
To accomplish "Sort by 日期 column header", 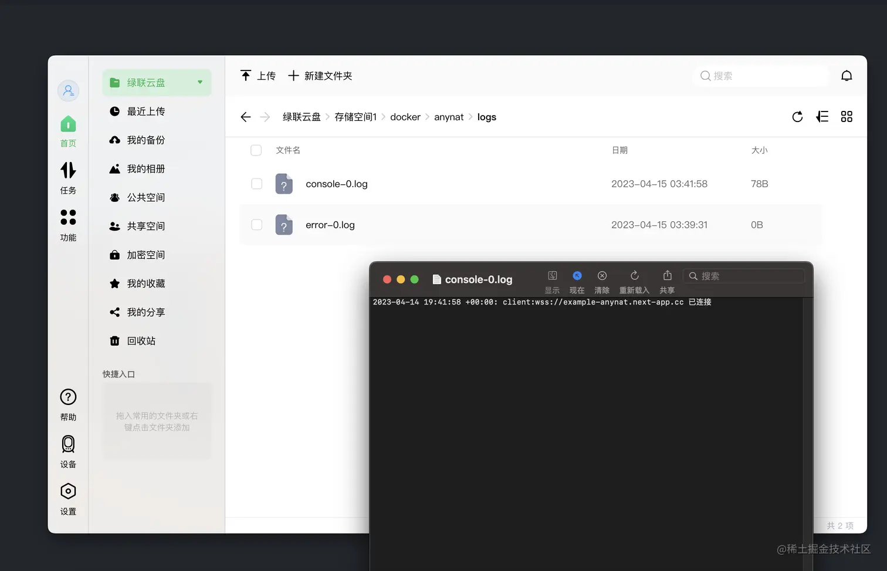I will [619, 150].
